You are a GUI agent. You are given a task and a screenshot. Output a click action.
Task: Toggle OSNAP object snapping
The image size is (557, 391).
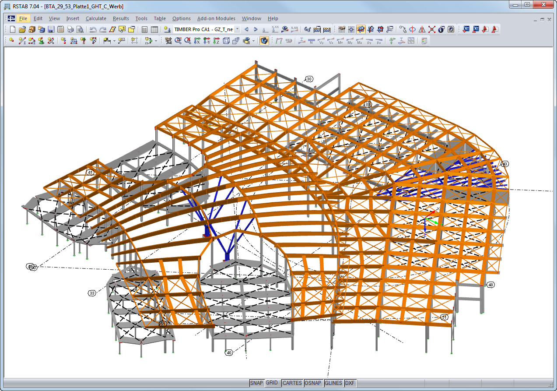click(x=313, y=383)
